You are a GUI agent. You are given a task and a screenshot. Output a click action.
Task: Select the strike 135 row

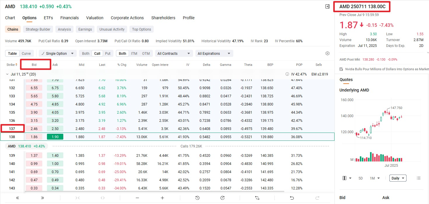pos(167,112)
